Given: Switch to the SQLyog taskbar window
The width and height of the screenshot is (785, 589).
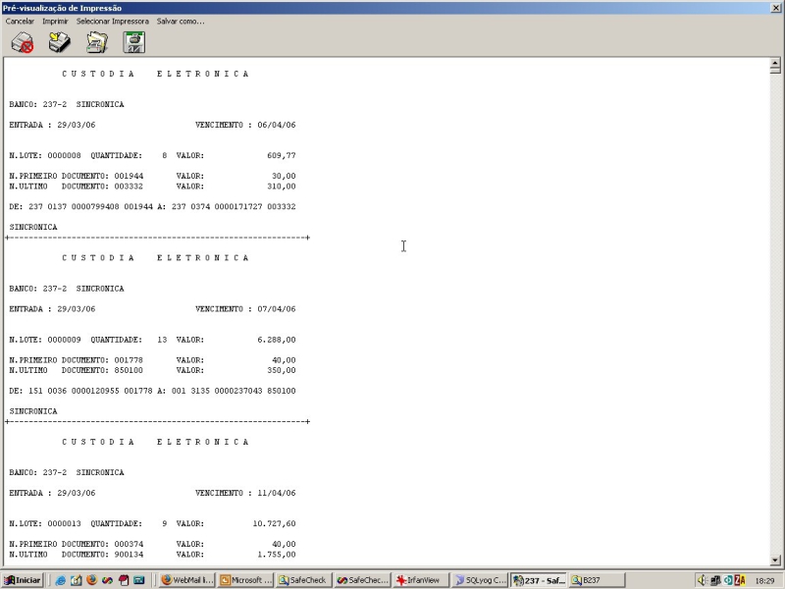Looking at the screenshot, I should (x=480, y=580).
